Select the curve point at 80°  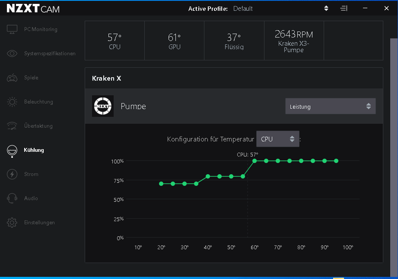[x=301, y=161]
